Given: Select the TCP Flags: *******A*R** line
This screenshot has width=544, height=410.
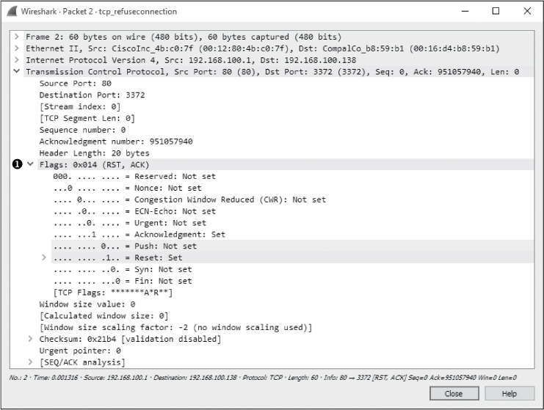Looking at the screenshot, I should point(113,293).
